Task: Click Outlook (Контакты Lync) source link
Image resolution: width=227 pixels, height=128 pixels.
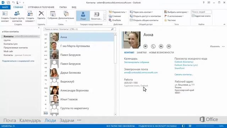Action: (186, 65)
